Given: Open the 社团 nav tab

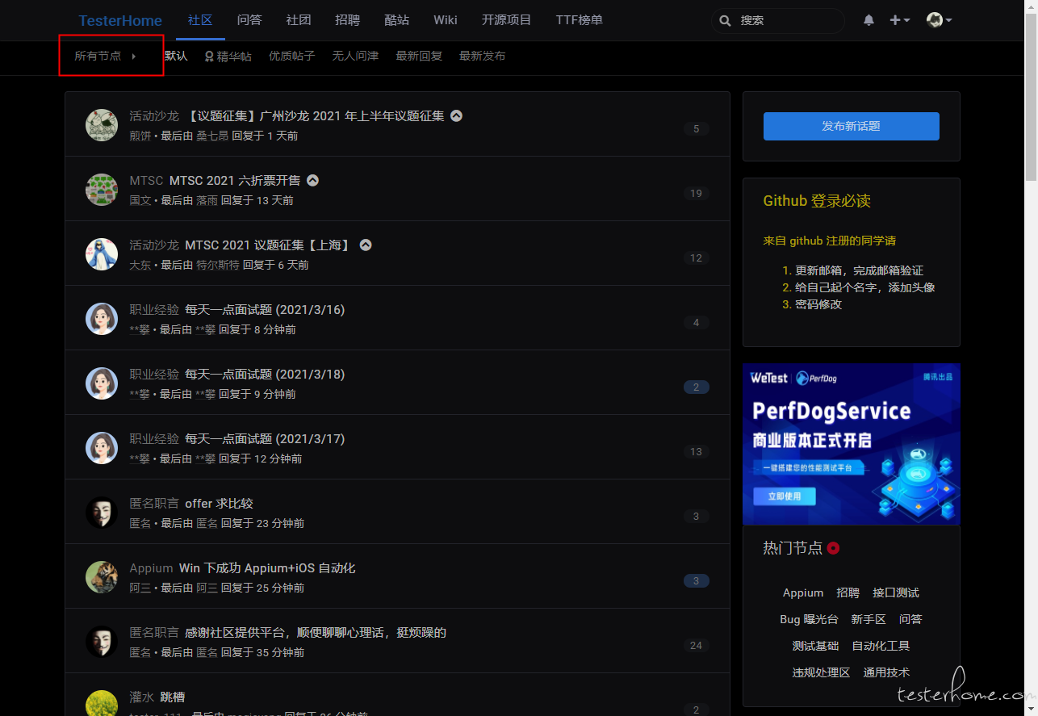Looking at the screenshot, I should click(x=299, y=19).
